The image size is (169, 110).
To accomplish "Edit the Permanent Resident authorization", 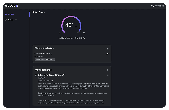I will [107, 54].
